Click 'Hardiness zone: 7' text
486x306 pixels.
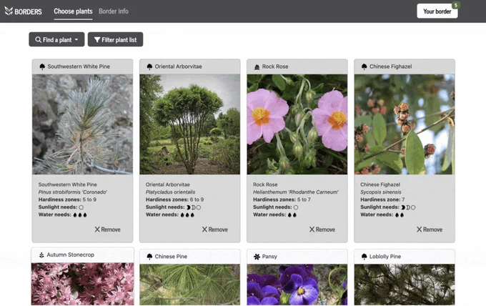coord(382,199)
